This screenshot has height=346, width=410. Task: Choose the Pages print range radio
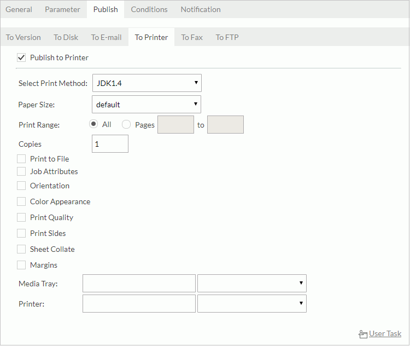[x=126, y=124]
